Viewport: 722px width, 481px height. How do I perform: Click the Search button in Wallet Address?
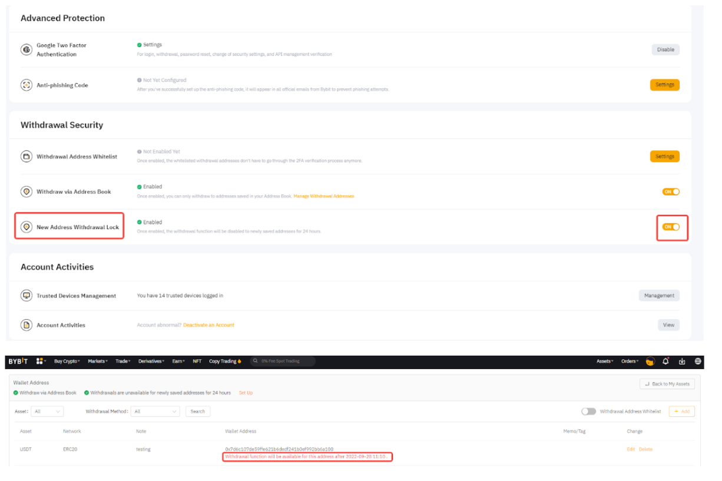[x=198, y=412]
